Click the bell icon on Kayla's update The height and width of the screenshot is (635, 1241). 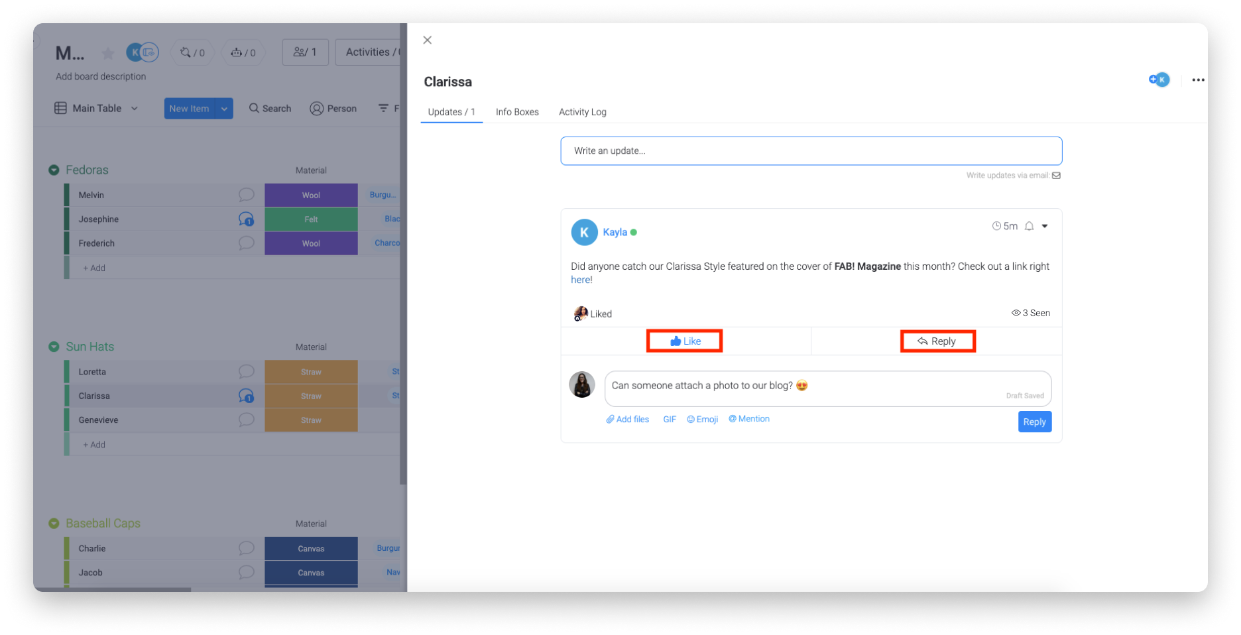tap(1029, 226)
